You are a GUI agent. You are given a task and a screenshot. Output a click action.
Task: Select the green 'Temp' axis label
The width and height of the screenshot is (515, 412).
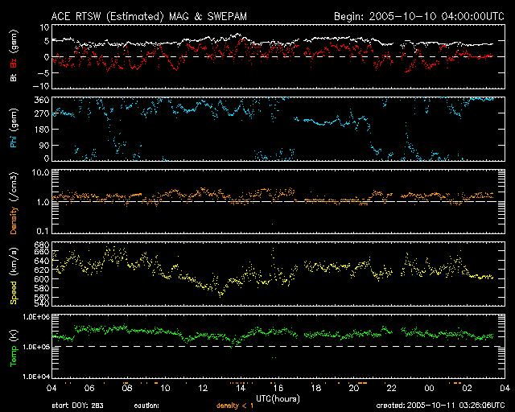point(14,356)
